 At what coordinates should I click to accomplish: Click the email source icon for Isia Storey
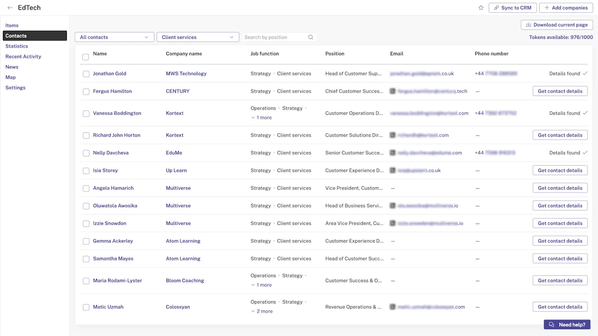tap(393, 171)
